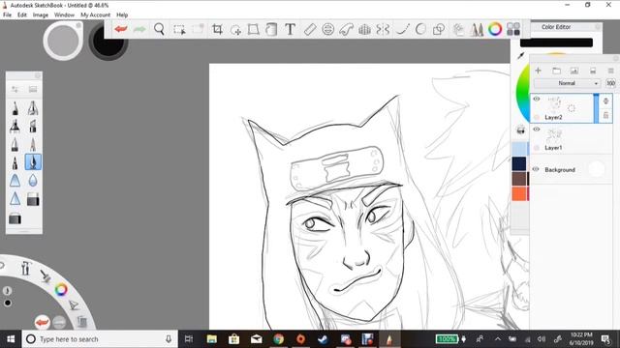
Task: Open the Brush Palette from the toolbar
Action: pos(477,29)
